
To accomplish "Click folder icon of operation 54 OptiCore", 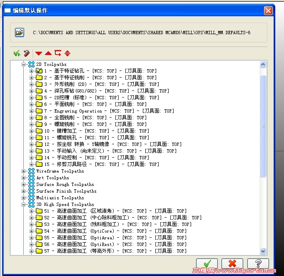I will (x=39, y=231).
